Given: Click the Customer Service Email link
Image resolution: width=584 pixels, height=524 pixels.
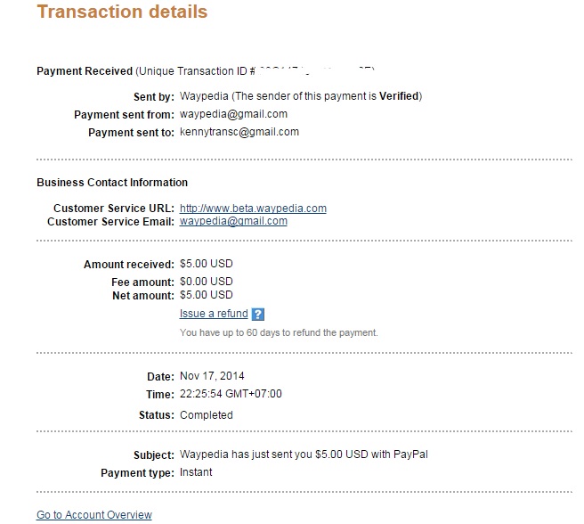Looking at the screenshot, I should [x=233, y=221].
